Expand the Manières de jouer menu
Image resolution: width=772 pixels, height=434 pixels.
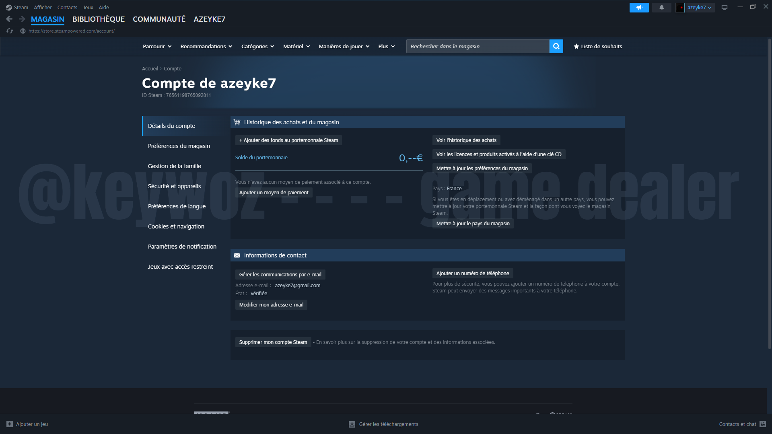[344, 47]
